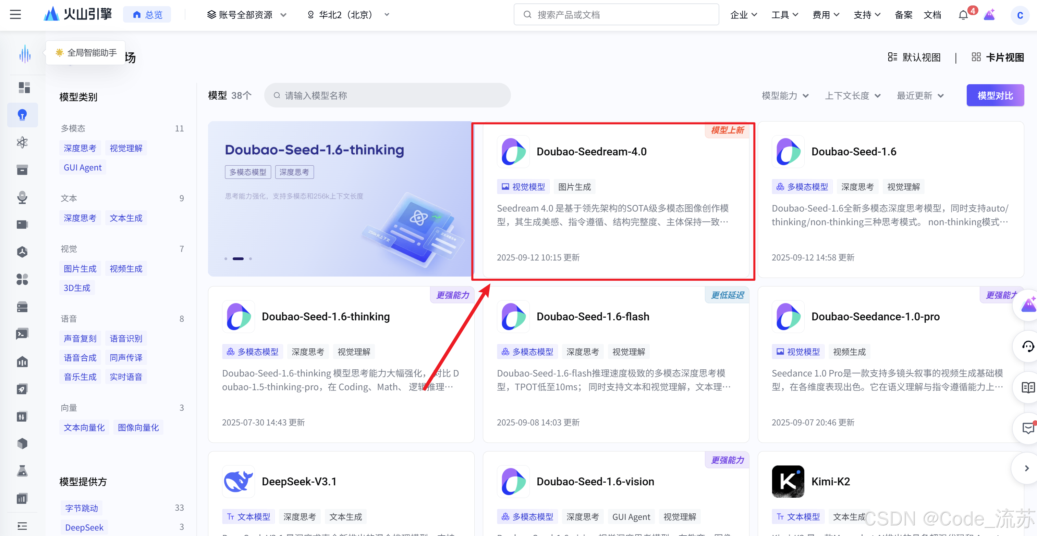The image size is (1037, 536).
Task: Click the 模型对比 button
Action: [x=995, y=95]
